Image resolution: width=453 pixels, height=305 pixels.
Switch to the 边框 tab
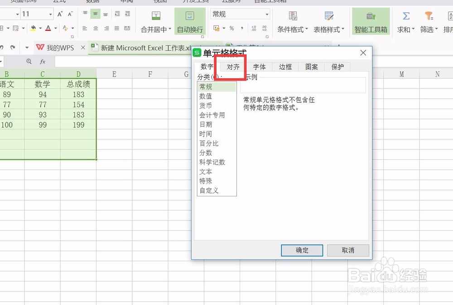pyautogui.click(x=285, y=67)
